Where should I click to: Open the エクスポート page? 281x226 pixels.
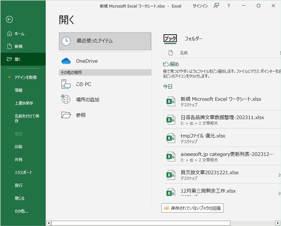tap(23, 173)
